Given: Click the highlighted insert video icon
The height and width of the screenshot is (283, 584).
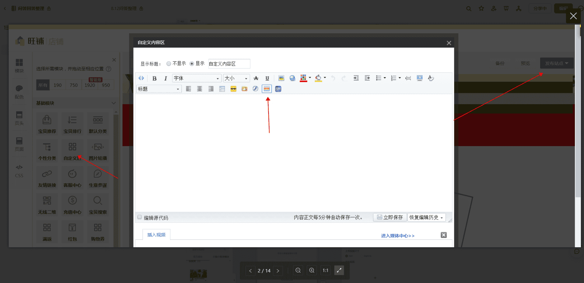Looking at the screenshot, I should [267, 89].
